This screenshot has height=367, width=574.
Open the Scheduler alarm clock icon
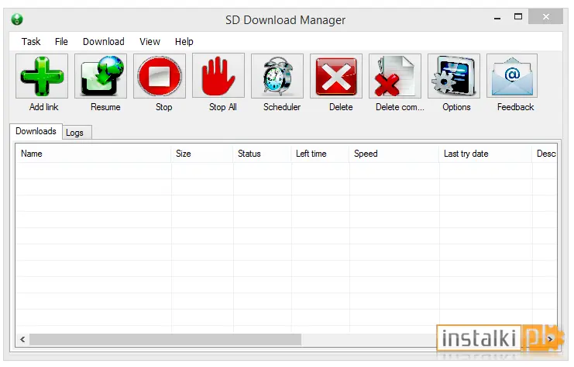click(x=277, y=76)
